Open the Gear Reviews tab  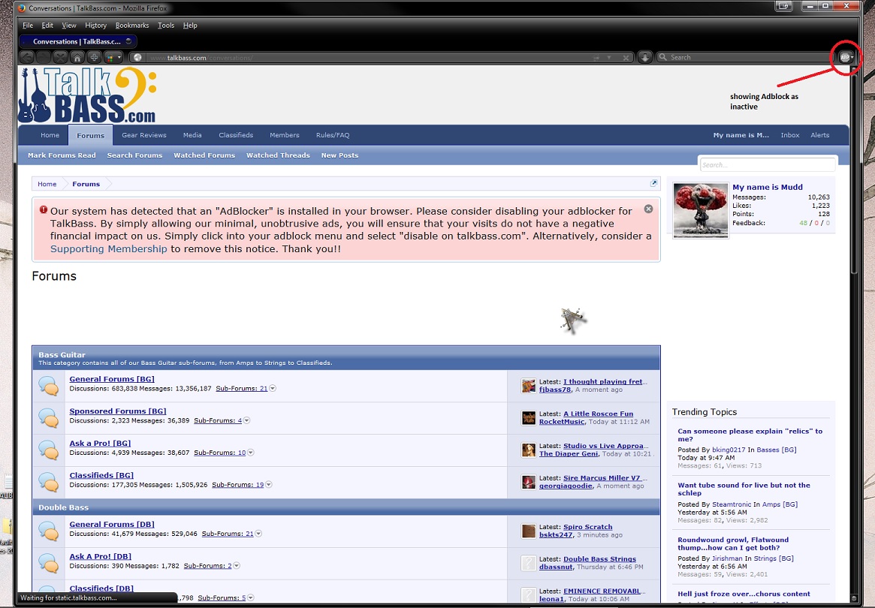click(x=144, y=135)
